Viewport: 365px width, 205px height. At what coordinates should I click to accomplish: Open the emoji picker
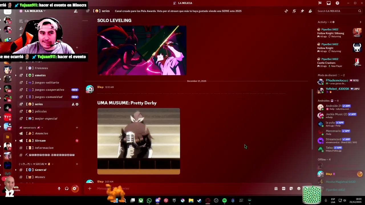(299, 188)
